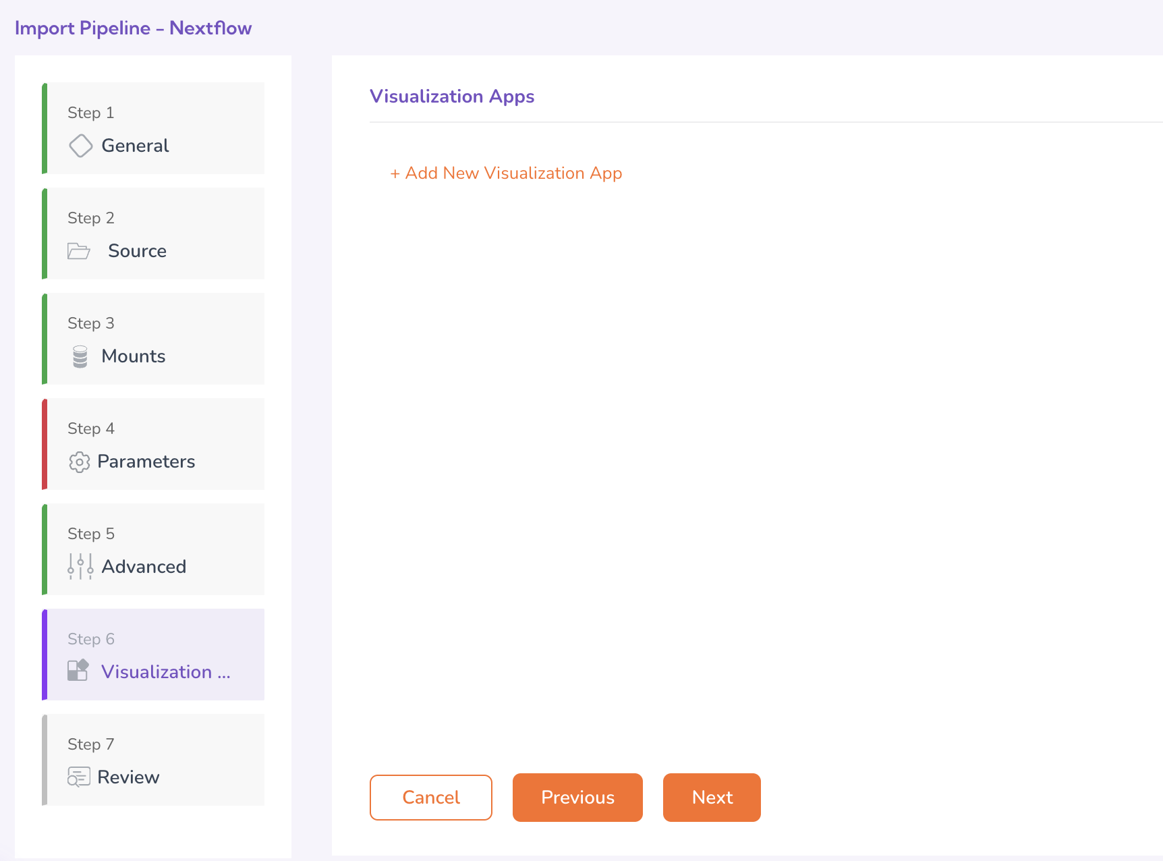1163x861 pixels.
Task: Navigate to the Review step
Action: point(128,777)
